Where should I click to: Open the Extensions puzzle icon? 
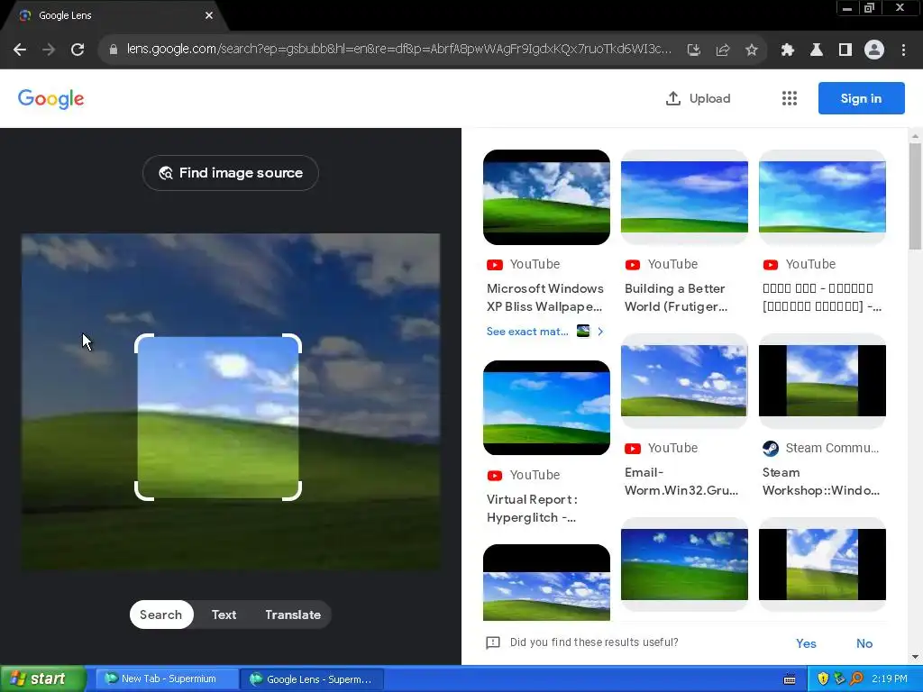tap(788, 50)
